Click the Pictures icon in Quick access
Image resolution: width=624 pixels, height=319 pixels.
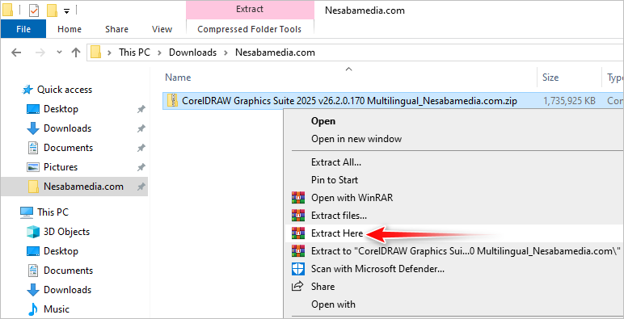click(33, 167)
